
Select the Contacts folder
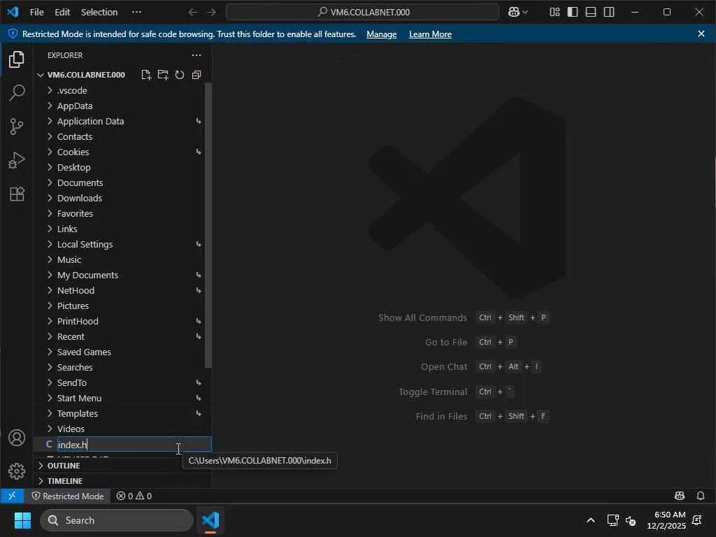coord(119,136)
